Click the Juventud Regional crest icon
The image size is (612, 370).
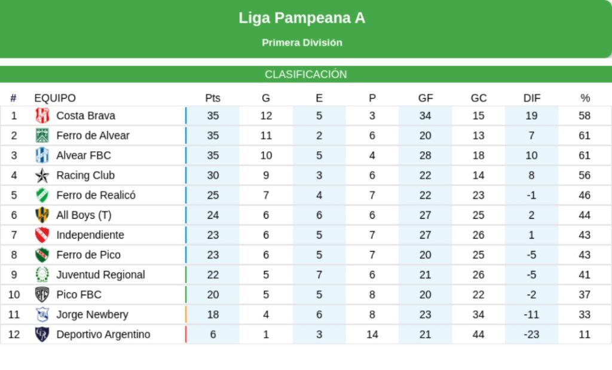(x=42, y=275)
